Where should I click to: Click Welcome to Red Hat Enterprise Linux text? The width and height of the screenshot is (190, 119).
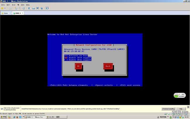point(72,35)
